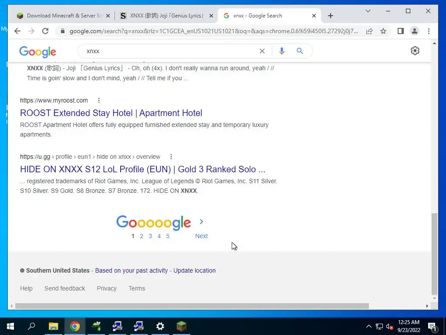This screenshot has width=446, height=335.
Task: Click the Update location link
Action: 195,270
